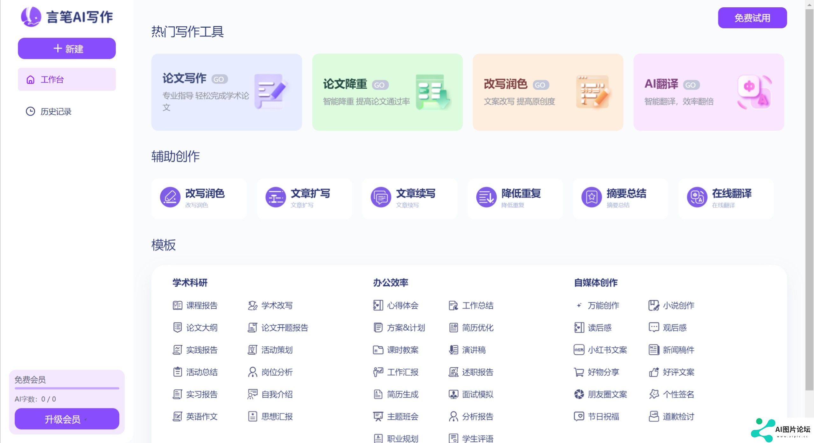Open the 论文写作 tool card
This screenshot has height=443, width=814.
(x=227, y=92)
